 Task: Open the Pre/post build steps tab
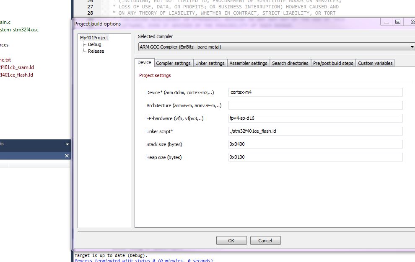pyautogui.click(x=333, y=63)
